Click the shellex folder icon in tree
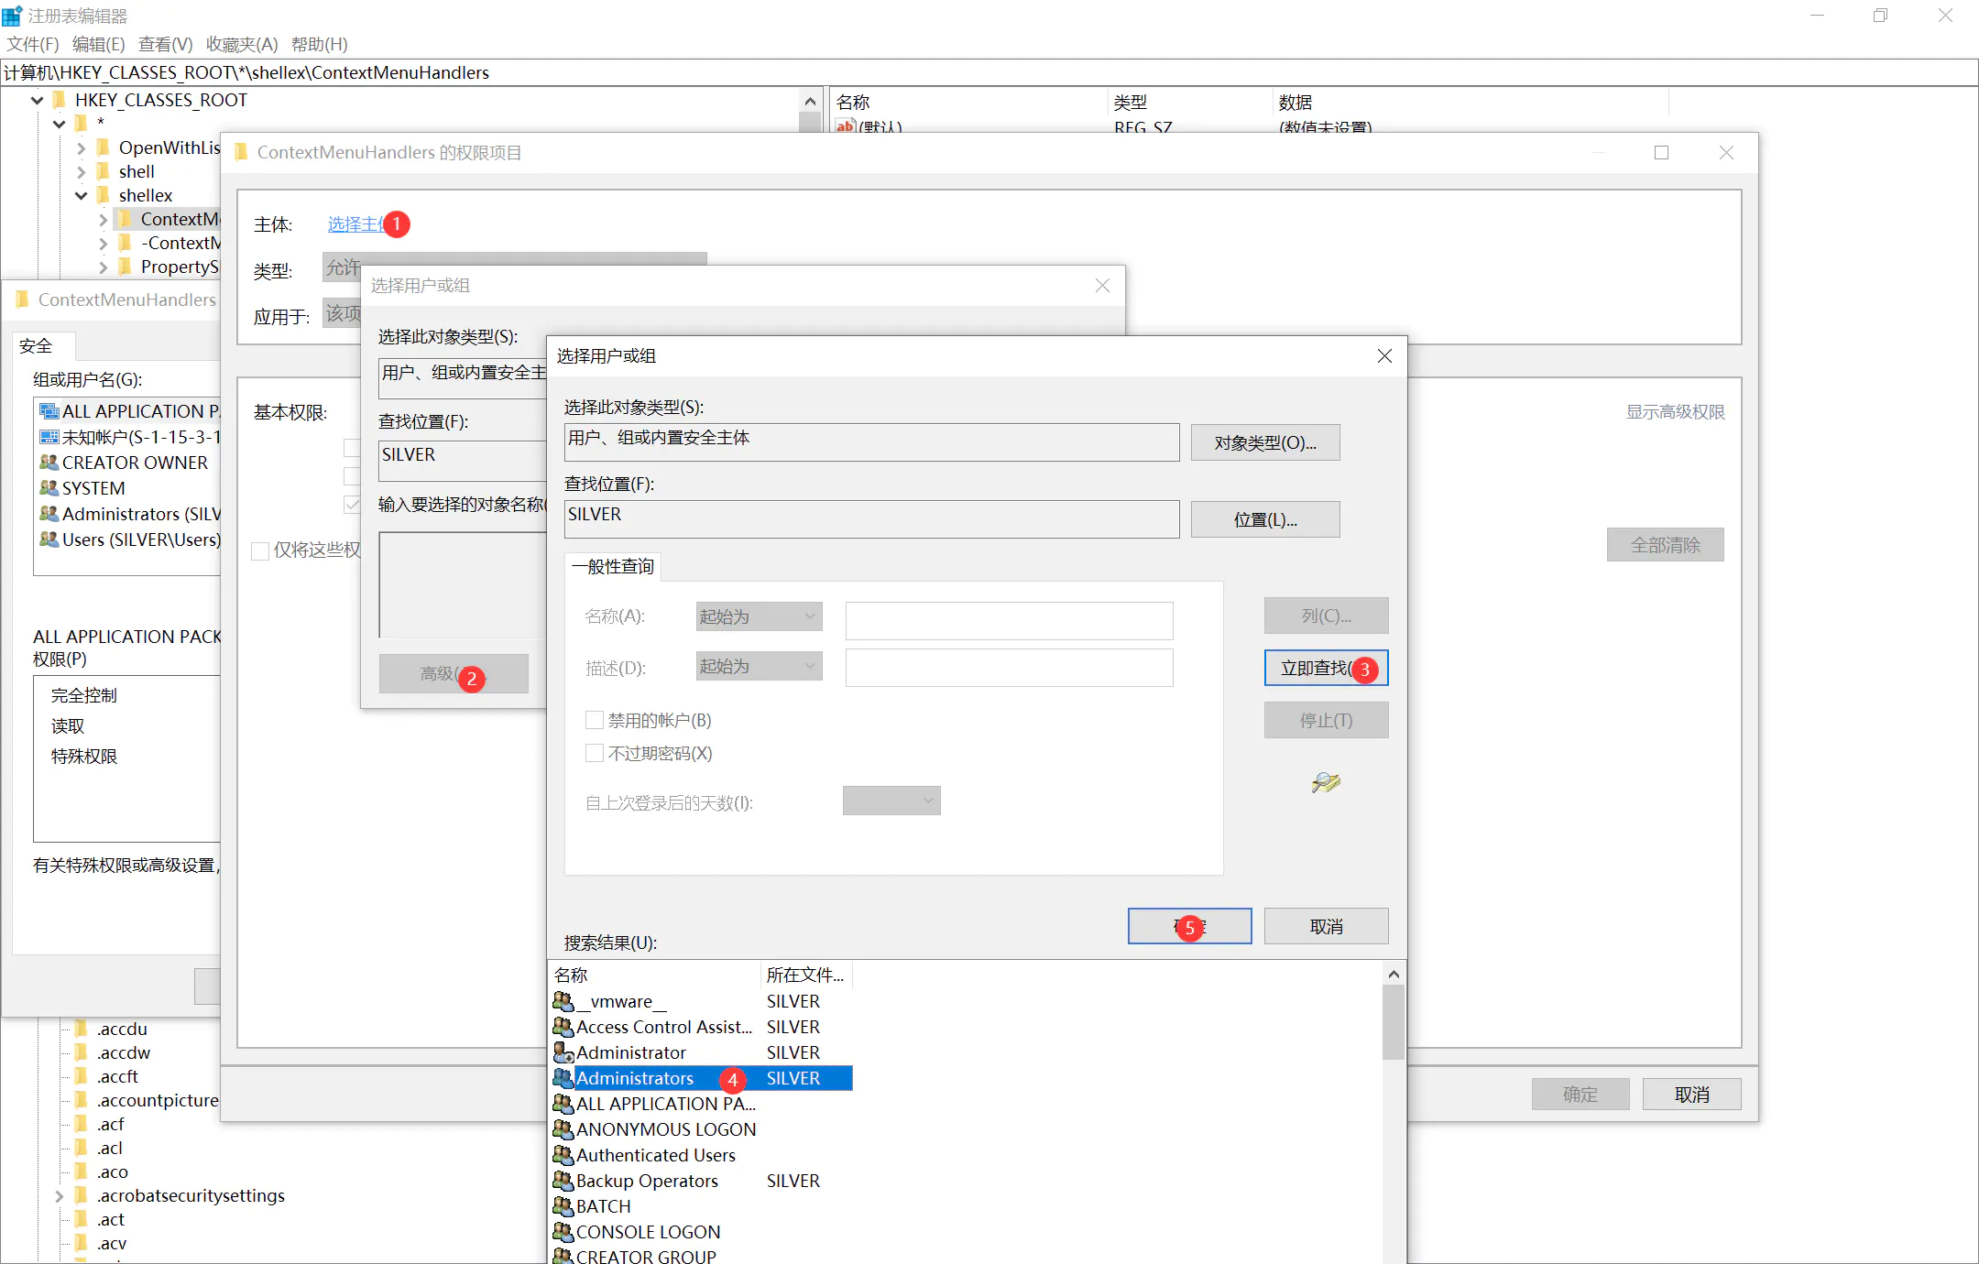Image resolution: width=1979 pixels, height=1264 pixels. coord(104,195)
